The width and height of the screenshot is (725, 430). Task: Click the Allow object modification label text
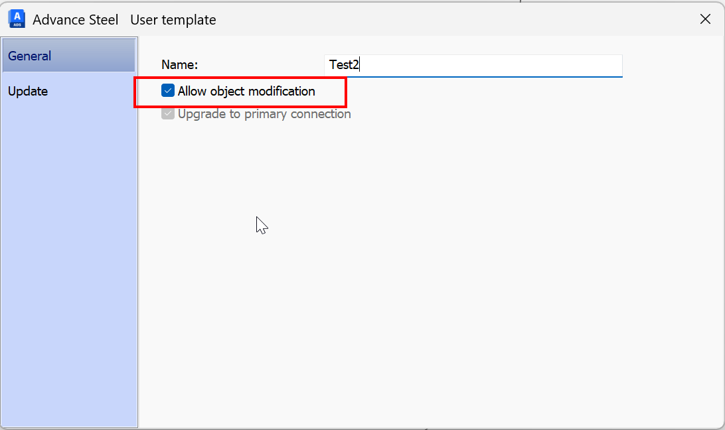click(248, 91)
